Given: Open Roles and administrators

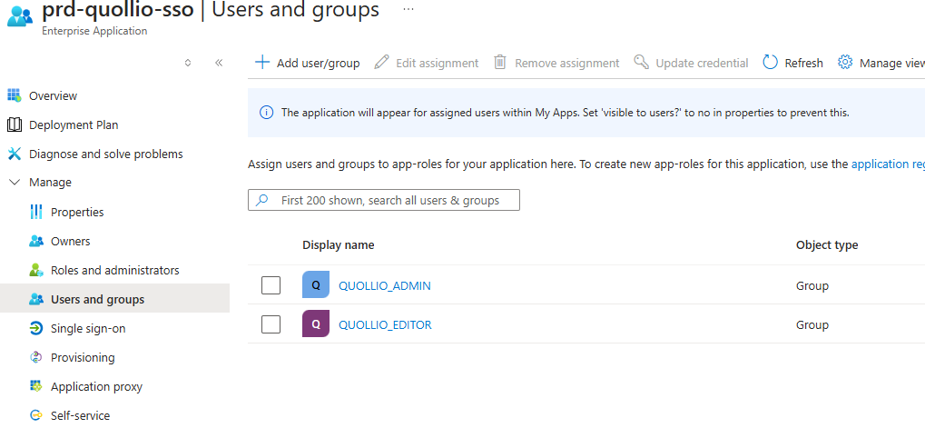Looking at the screenshot, I should pyautogui.click(x=115, y=271).
